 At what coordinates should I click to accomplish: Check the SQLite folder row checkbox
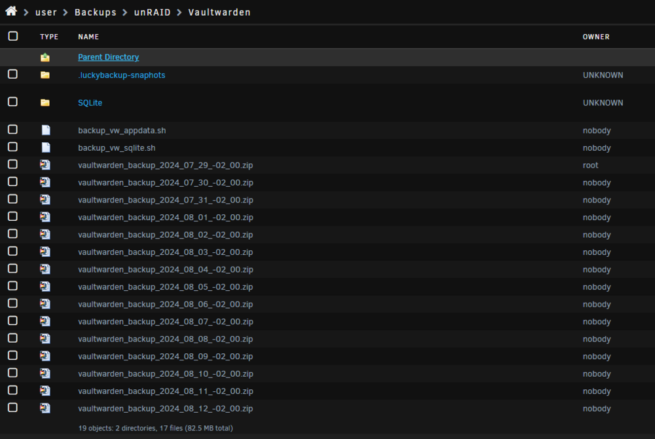pyautogui.click(x=13, y=102)
